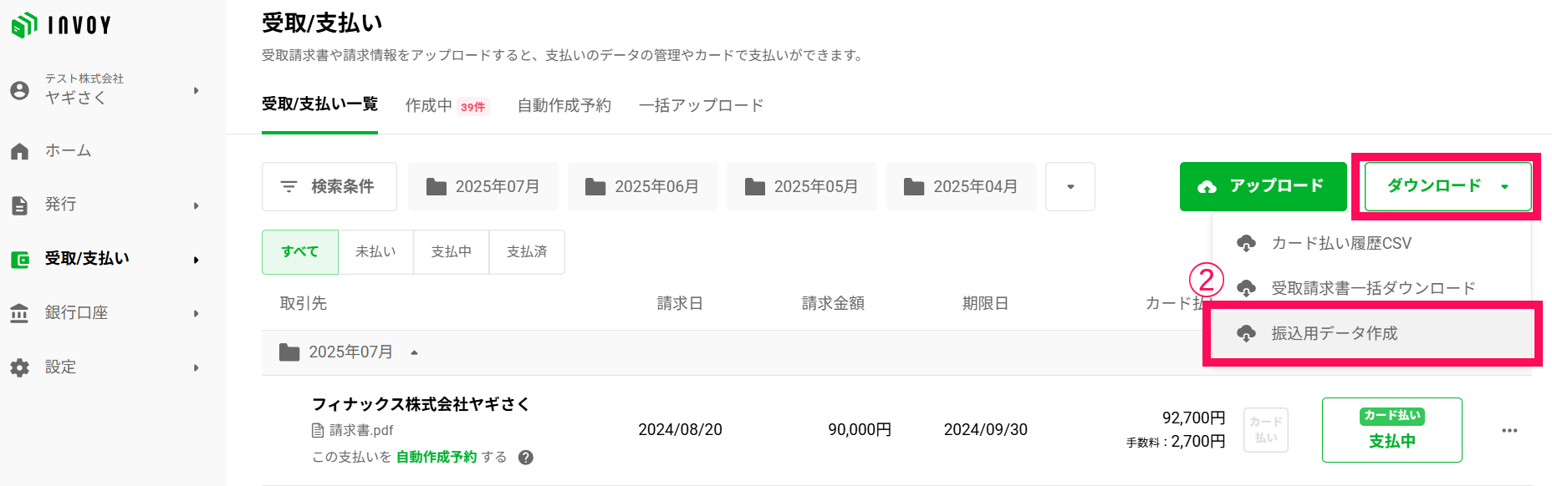This screenshot has width=1552, height=486.
Task: Click the 取引先 column header
Action: pos(304,303)
